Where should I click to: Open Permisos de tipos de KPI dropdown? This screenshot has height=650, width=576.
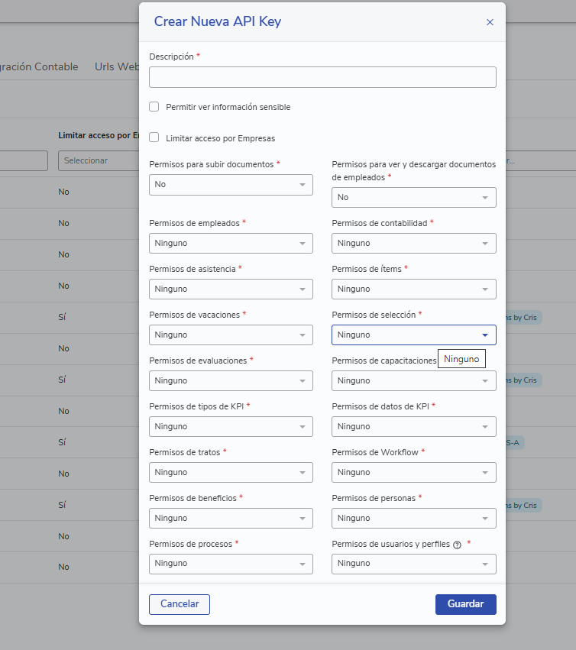pyautogui.click(x=231, y=426)
